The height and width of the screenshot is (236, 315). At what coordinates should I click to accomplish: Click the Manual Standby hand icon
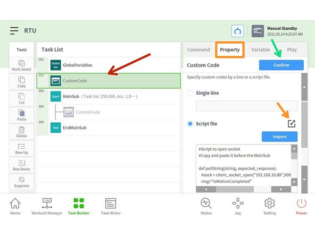pyautogui.click(x=258, y=31)
